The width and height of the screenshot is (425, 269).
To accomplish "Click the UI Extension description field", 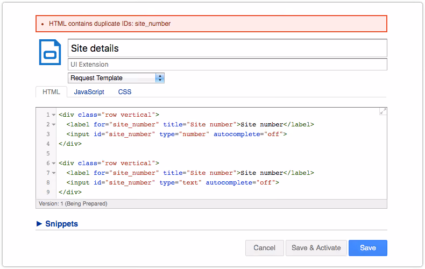I will coord(228,65).
